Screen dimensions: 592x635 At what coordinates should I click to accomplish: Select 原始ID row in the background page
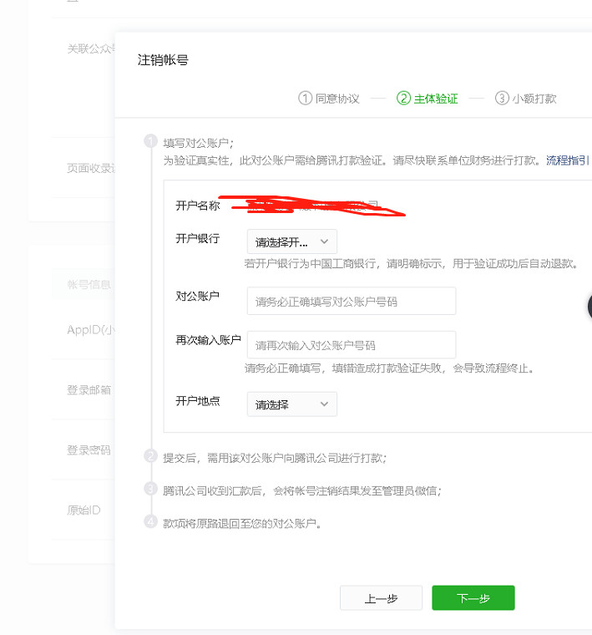[83, 510]
